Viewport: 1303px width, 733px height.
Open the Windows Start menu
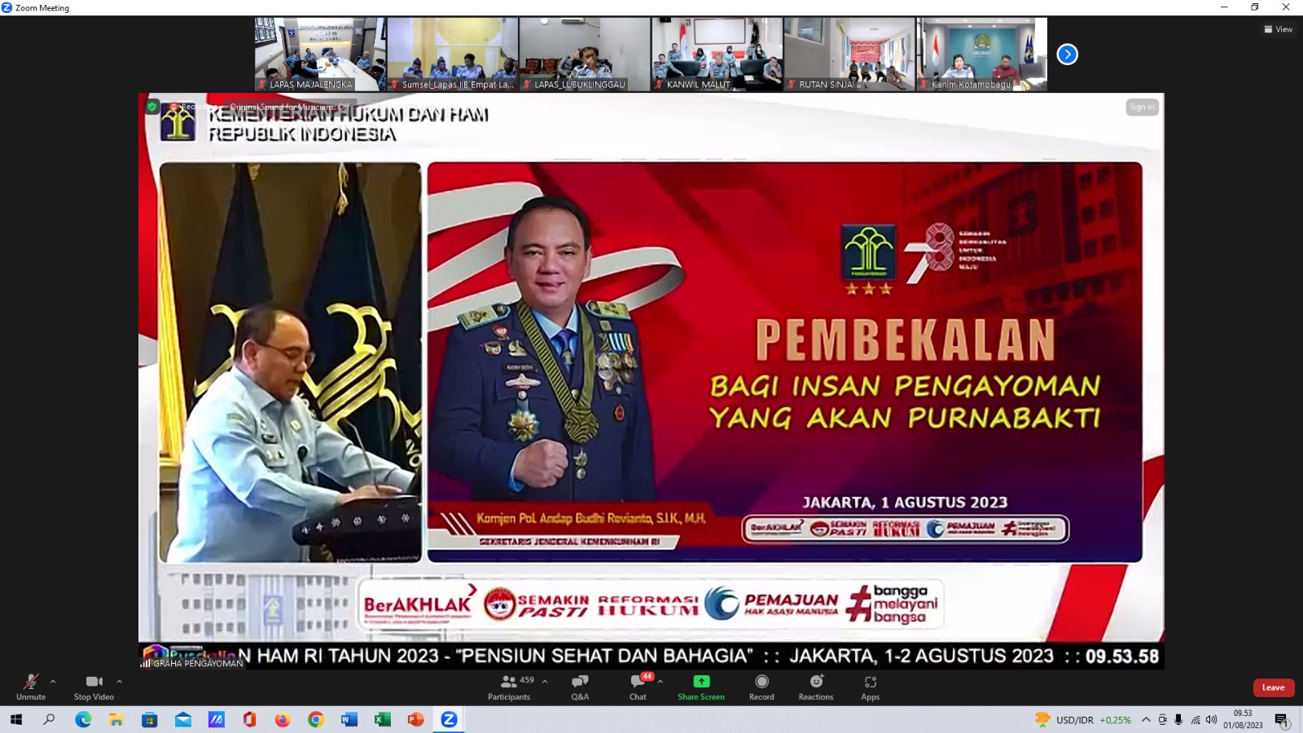(15, 720)
